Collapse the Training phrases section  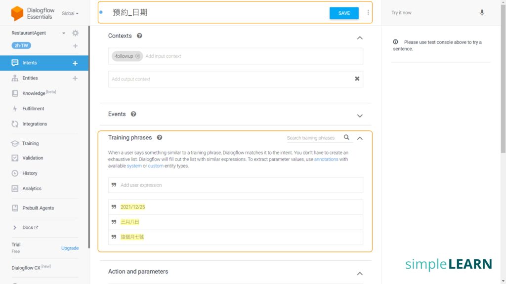point(360,138)
